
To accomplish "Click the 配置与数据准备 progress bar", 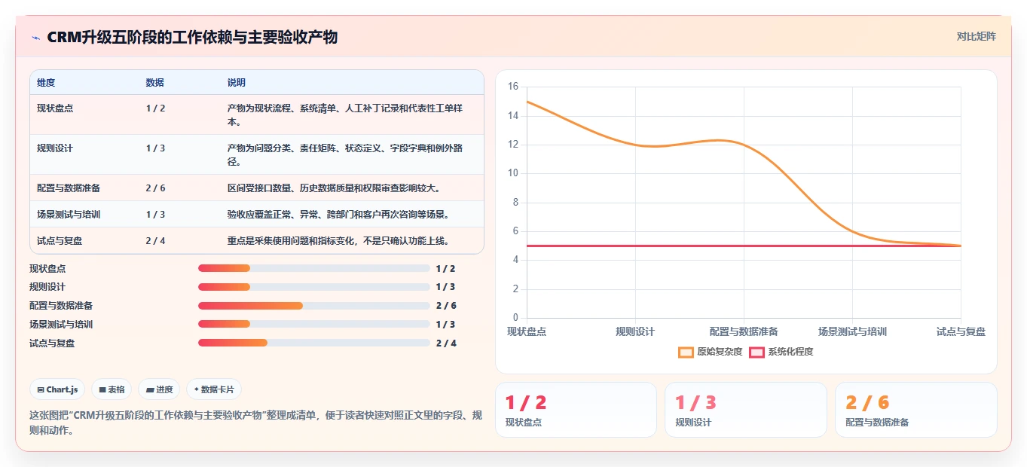I will coord(314,306).
